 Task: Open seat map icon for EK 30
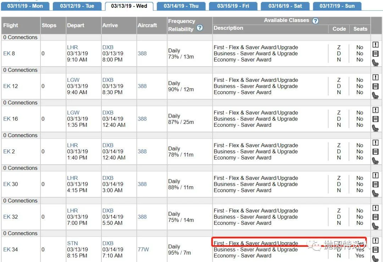pos(375,193)
